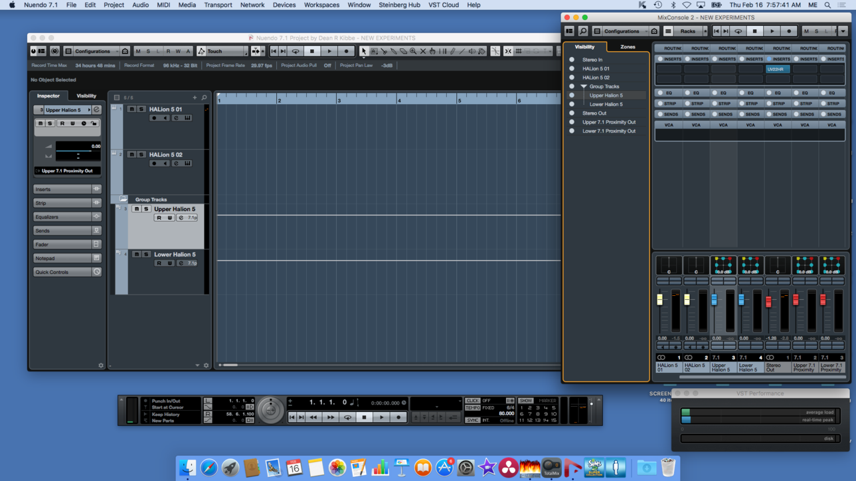Viewport: 856px width, 481px height.
Task: Expand the Equalizers section in Inspector
Action: click(x=67, y=217)
